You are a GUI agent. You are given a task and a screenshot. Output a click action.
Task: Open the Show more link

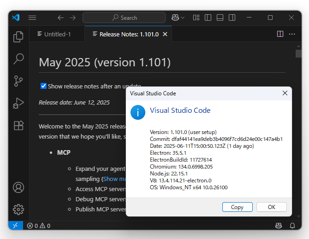click(x=114, y=179)
